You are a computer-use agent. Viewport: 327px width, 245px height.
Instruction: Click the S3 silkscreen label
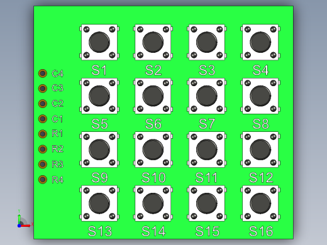coord(207,70)
